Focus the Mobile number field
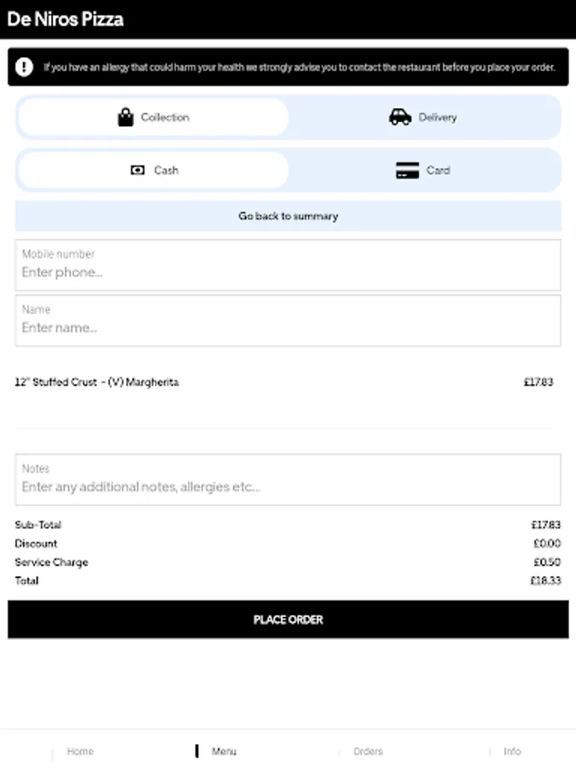Screen dimensions: 576x768 (288, 272)
